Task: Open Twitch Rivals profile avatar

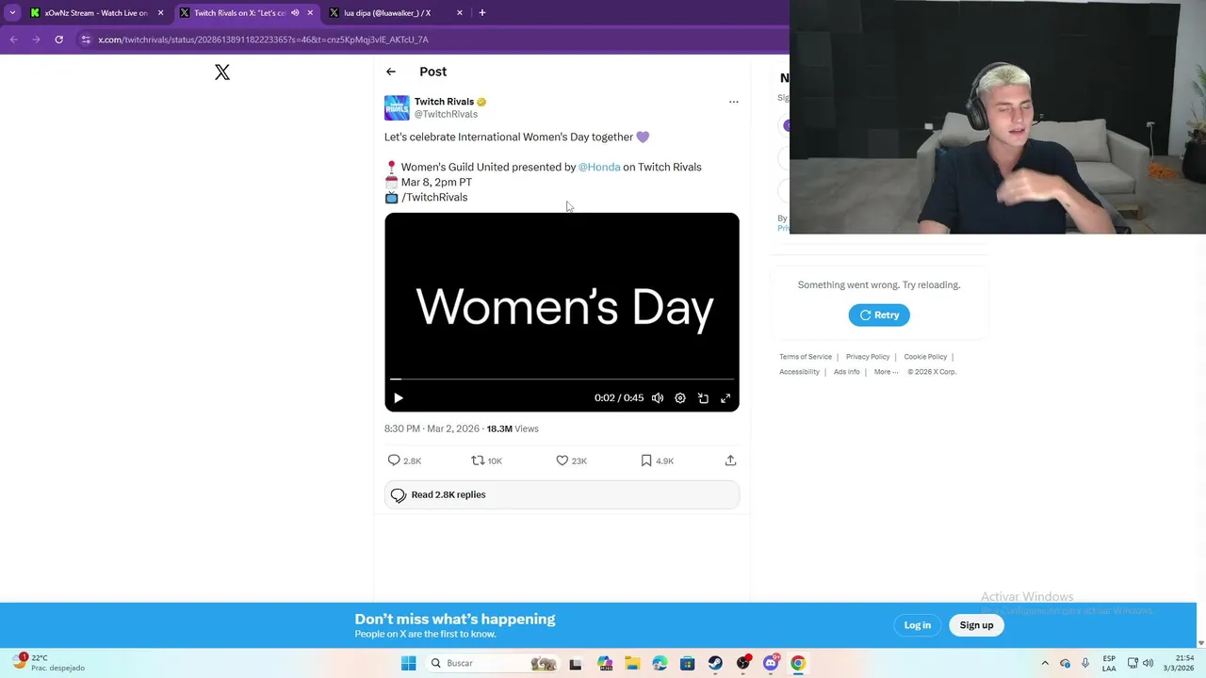Action: click(397, 107)
